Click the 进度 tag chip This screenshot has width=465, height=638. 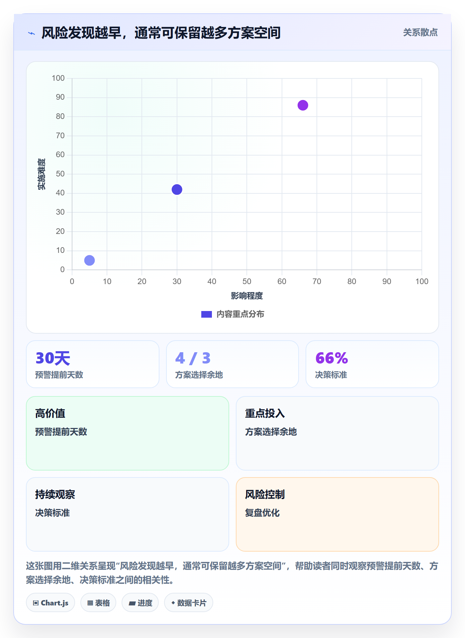pyautogui.click(x=140, y=603)
